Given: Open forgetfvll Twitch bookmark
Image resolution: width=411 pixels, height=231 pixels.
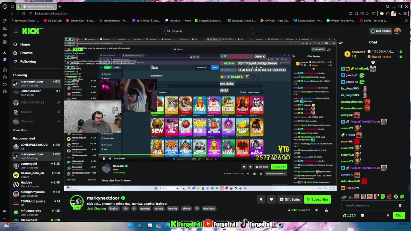Looking at the screenshot, I should click(x=178, y=21).
